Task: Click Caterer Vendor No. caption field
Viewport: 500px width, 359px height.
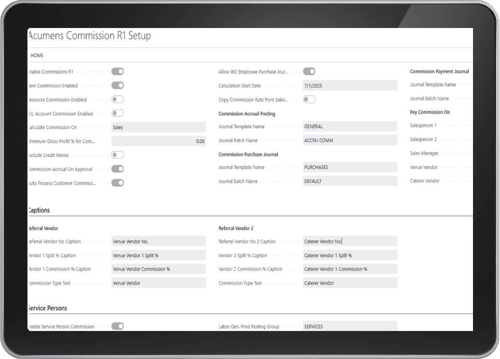Action: click(x=350, y=241)
